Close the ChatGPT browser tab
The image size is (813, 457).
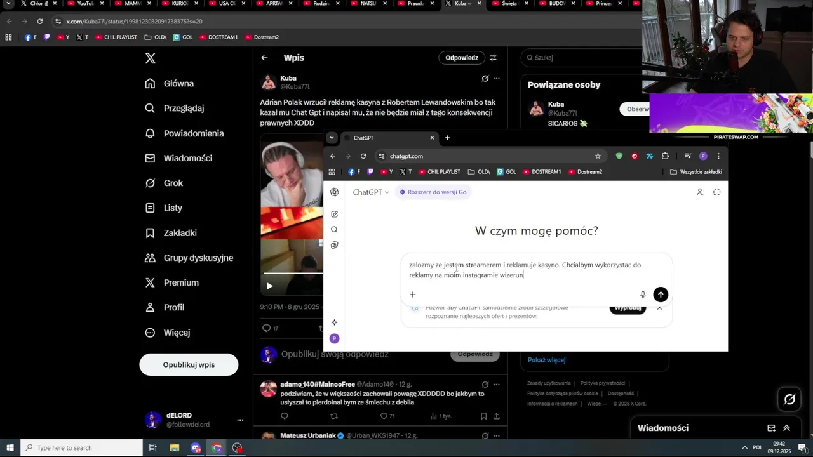click(432, 138)
